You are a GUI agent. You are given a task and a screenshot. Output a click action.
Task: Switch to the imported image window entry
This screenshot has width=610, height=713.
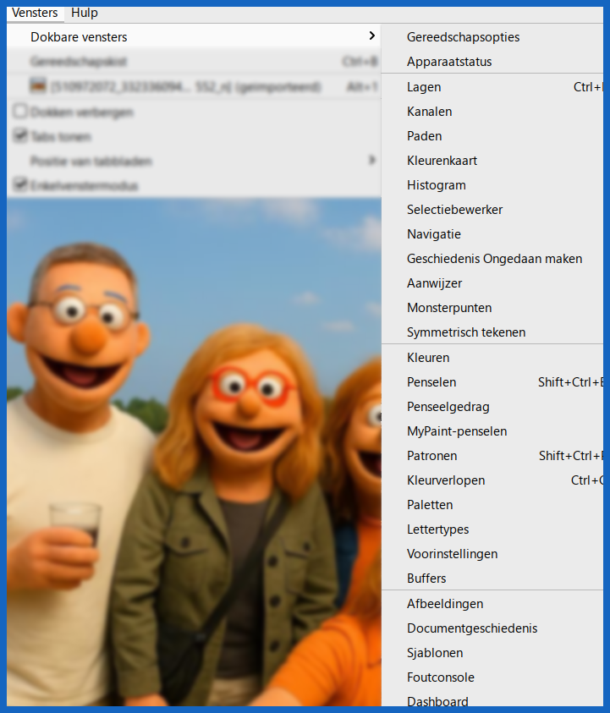click(195, 86)
